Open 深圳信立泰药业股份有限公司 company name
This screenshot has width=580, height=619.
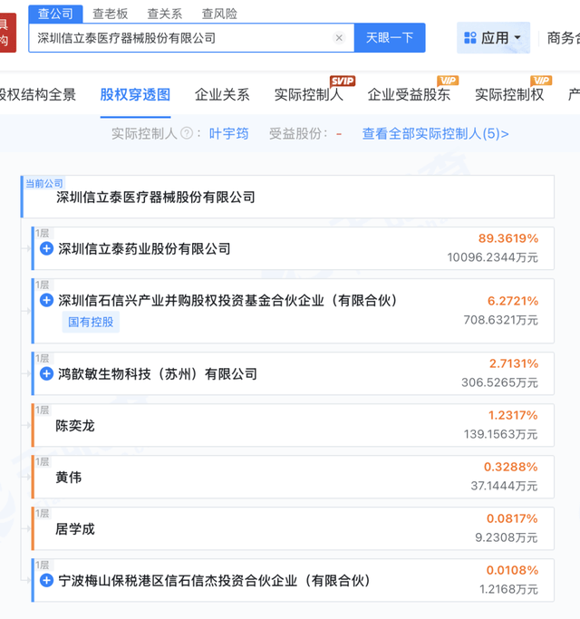click(144, 248)
